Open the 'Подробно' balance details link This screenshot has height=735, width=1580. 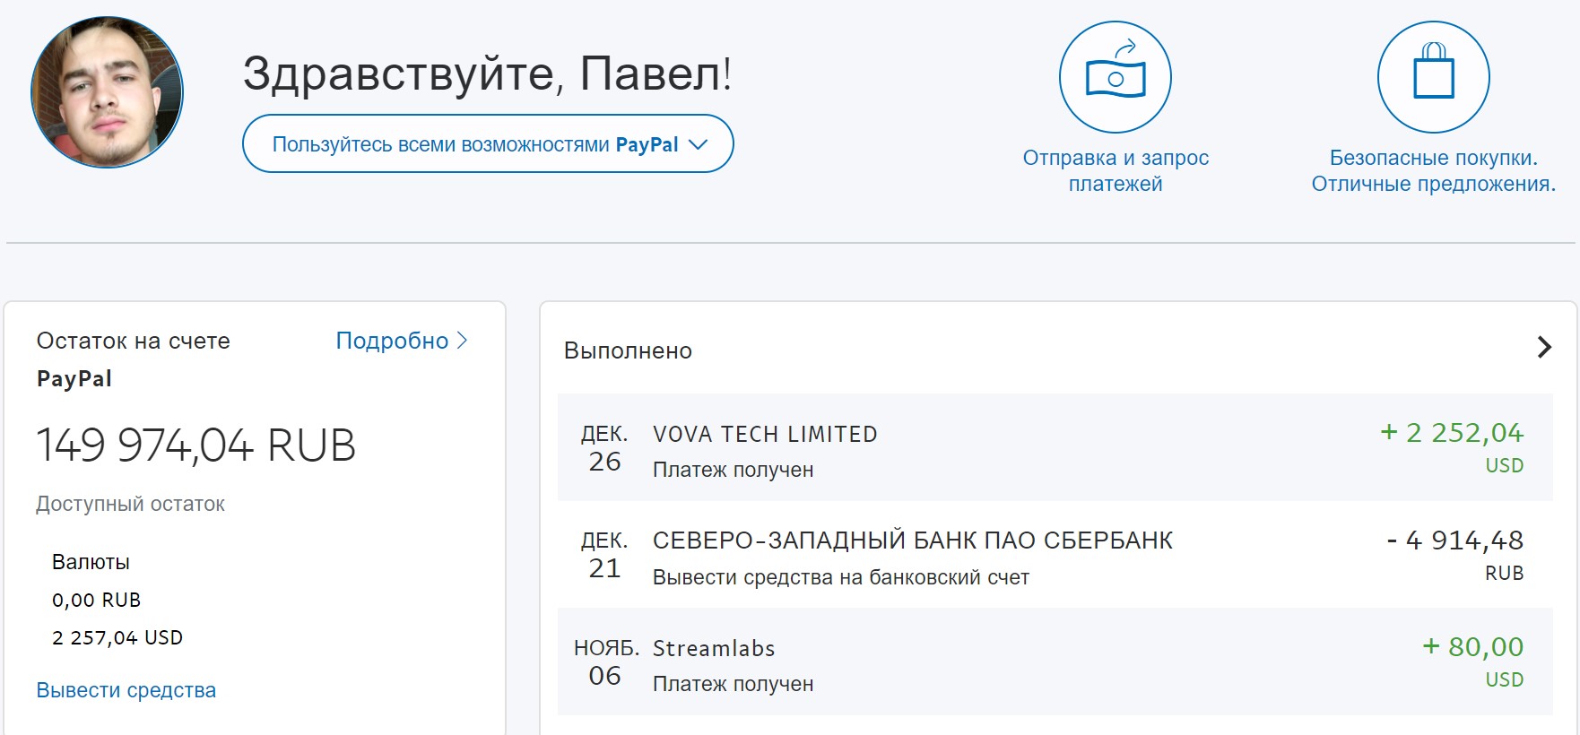tap(401, 341)
